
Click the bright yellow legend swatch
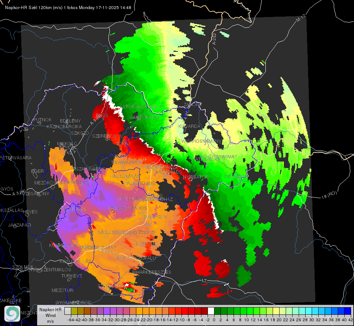pyautogui.click(x=276, y=311)
